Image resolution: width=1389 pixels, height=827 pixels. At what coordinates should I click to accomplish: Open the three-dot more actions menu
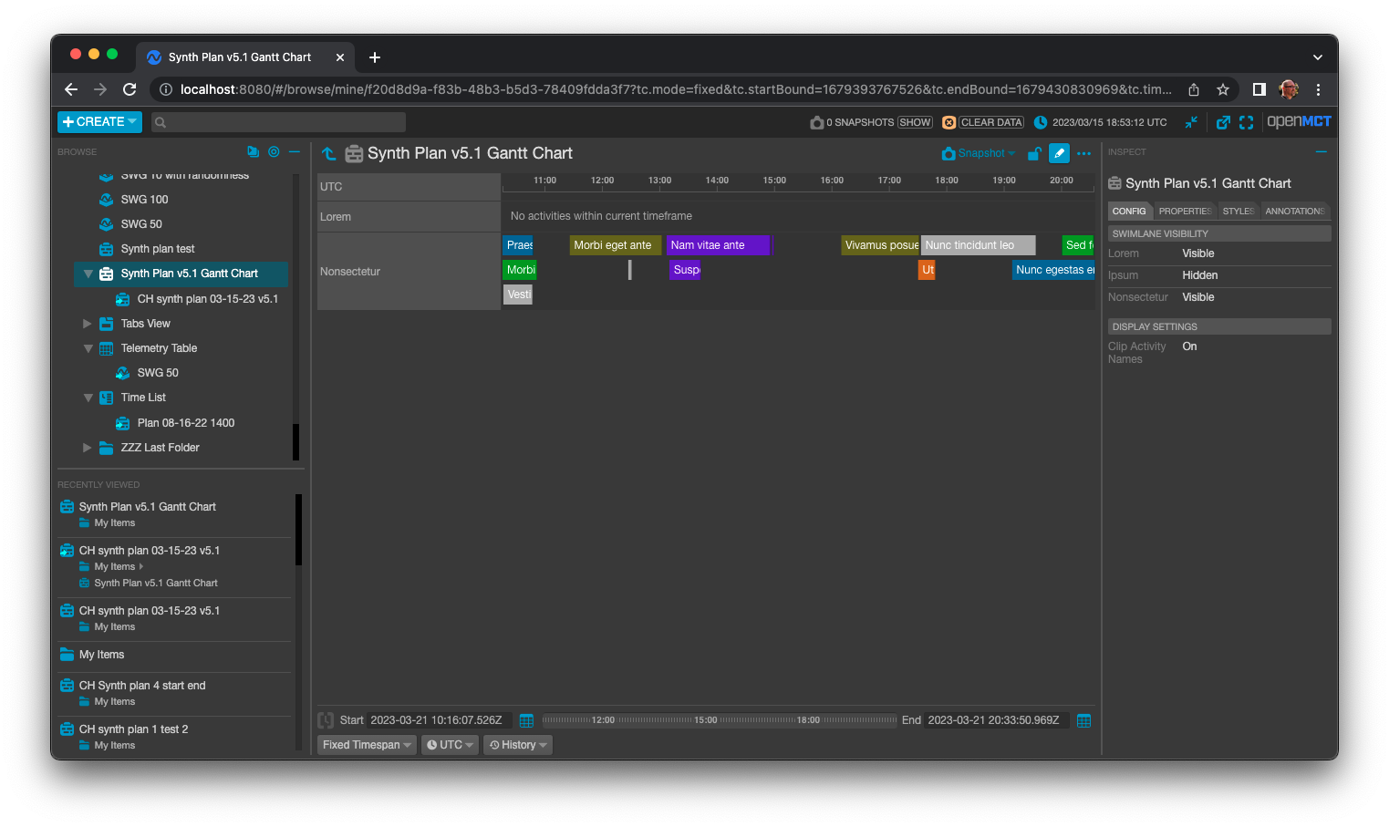pyautogui.click(x=1083, y=153)
